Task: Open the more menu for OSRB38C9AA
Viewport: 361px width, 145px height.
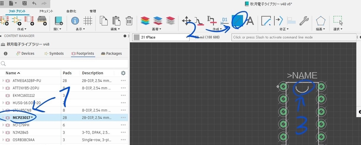Action: coord(123,140)
